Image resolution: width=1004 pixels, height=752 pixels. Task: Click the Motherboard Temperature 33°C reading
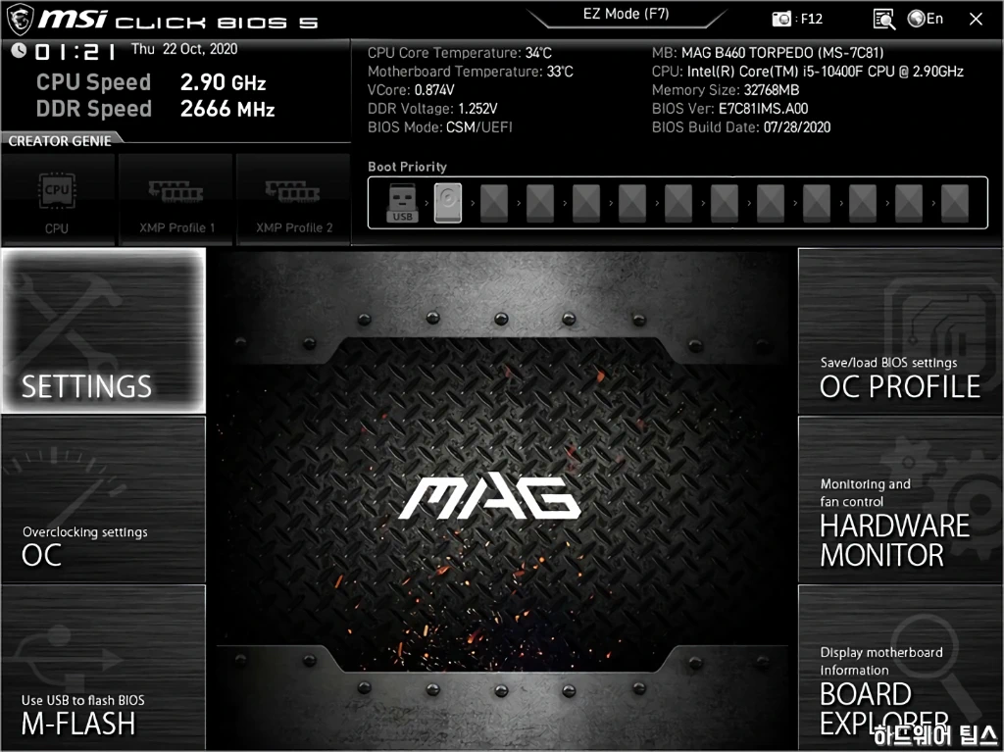470,72
